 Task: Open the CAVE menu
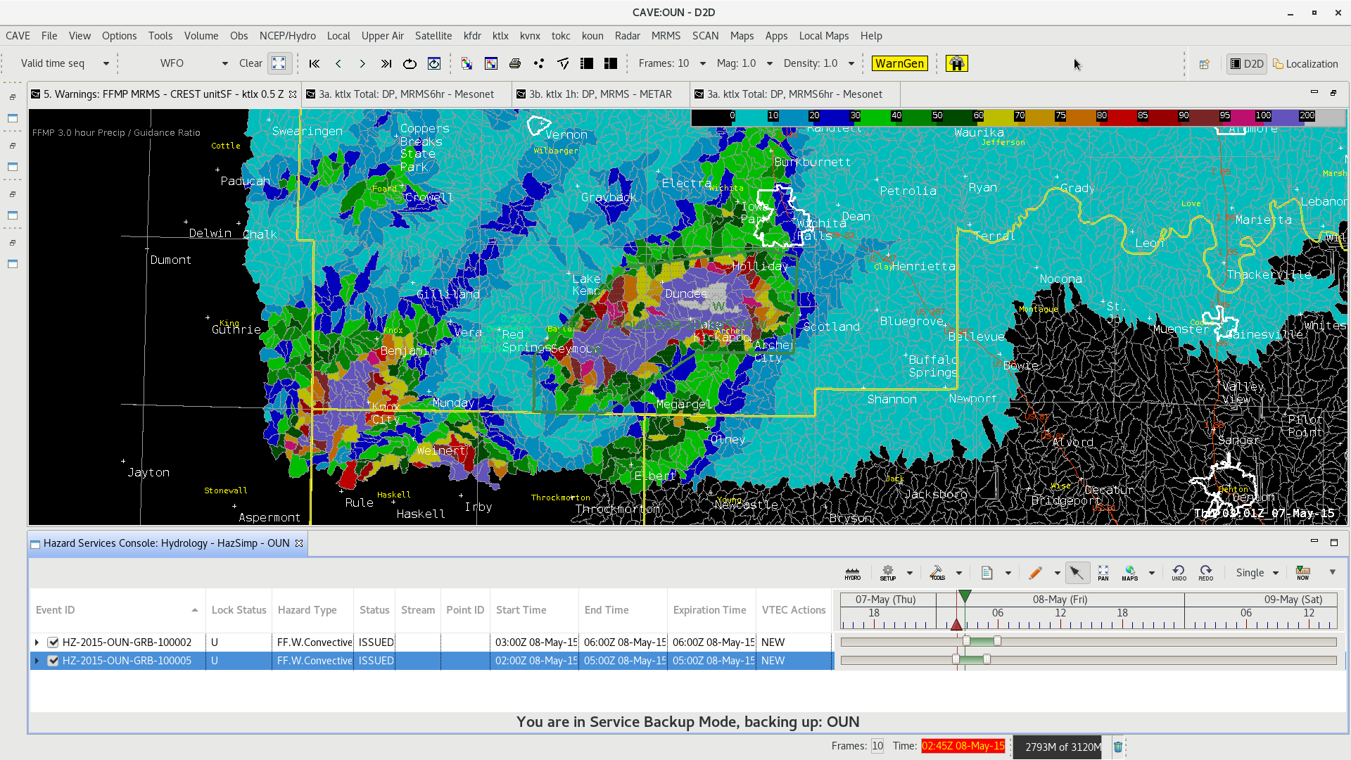[18, 36]
